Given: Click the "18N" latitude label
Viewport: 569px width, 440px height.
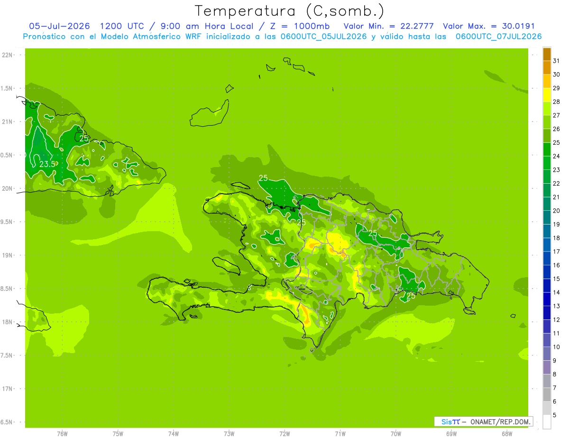Looking at the screenshot, I should coord(8,322).
